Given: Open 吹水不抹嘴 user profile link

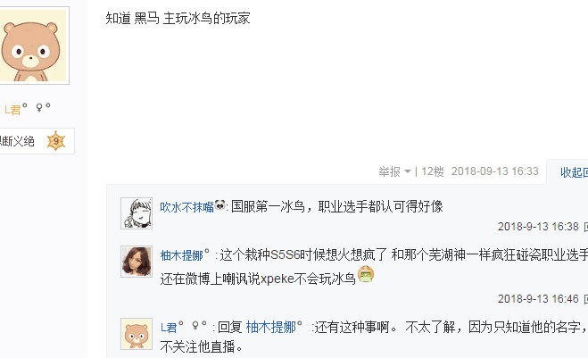Looking at the screenshot, I should [x=186, y=207].
